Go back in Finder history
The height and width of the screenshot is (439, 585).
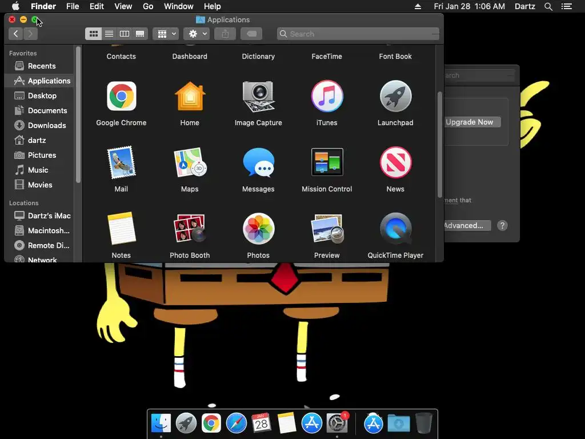click(15, 34)
